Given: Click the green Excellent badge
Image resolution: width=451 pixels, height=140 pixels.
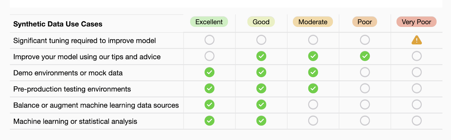Looking at the screenshot, I should (x=209, y=22).
